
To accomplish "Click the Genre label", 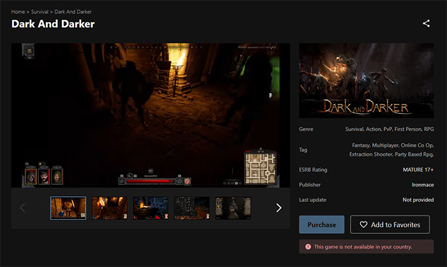I will [306, 129].
